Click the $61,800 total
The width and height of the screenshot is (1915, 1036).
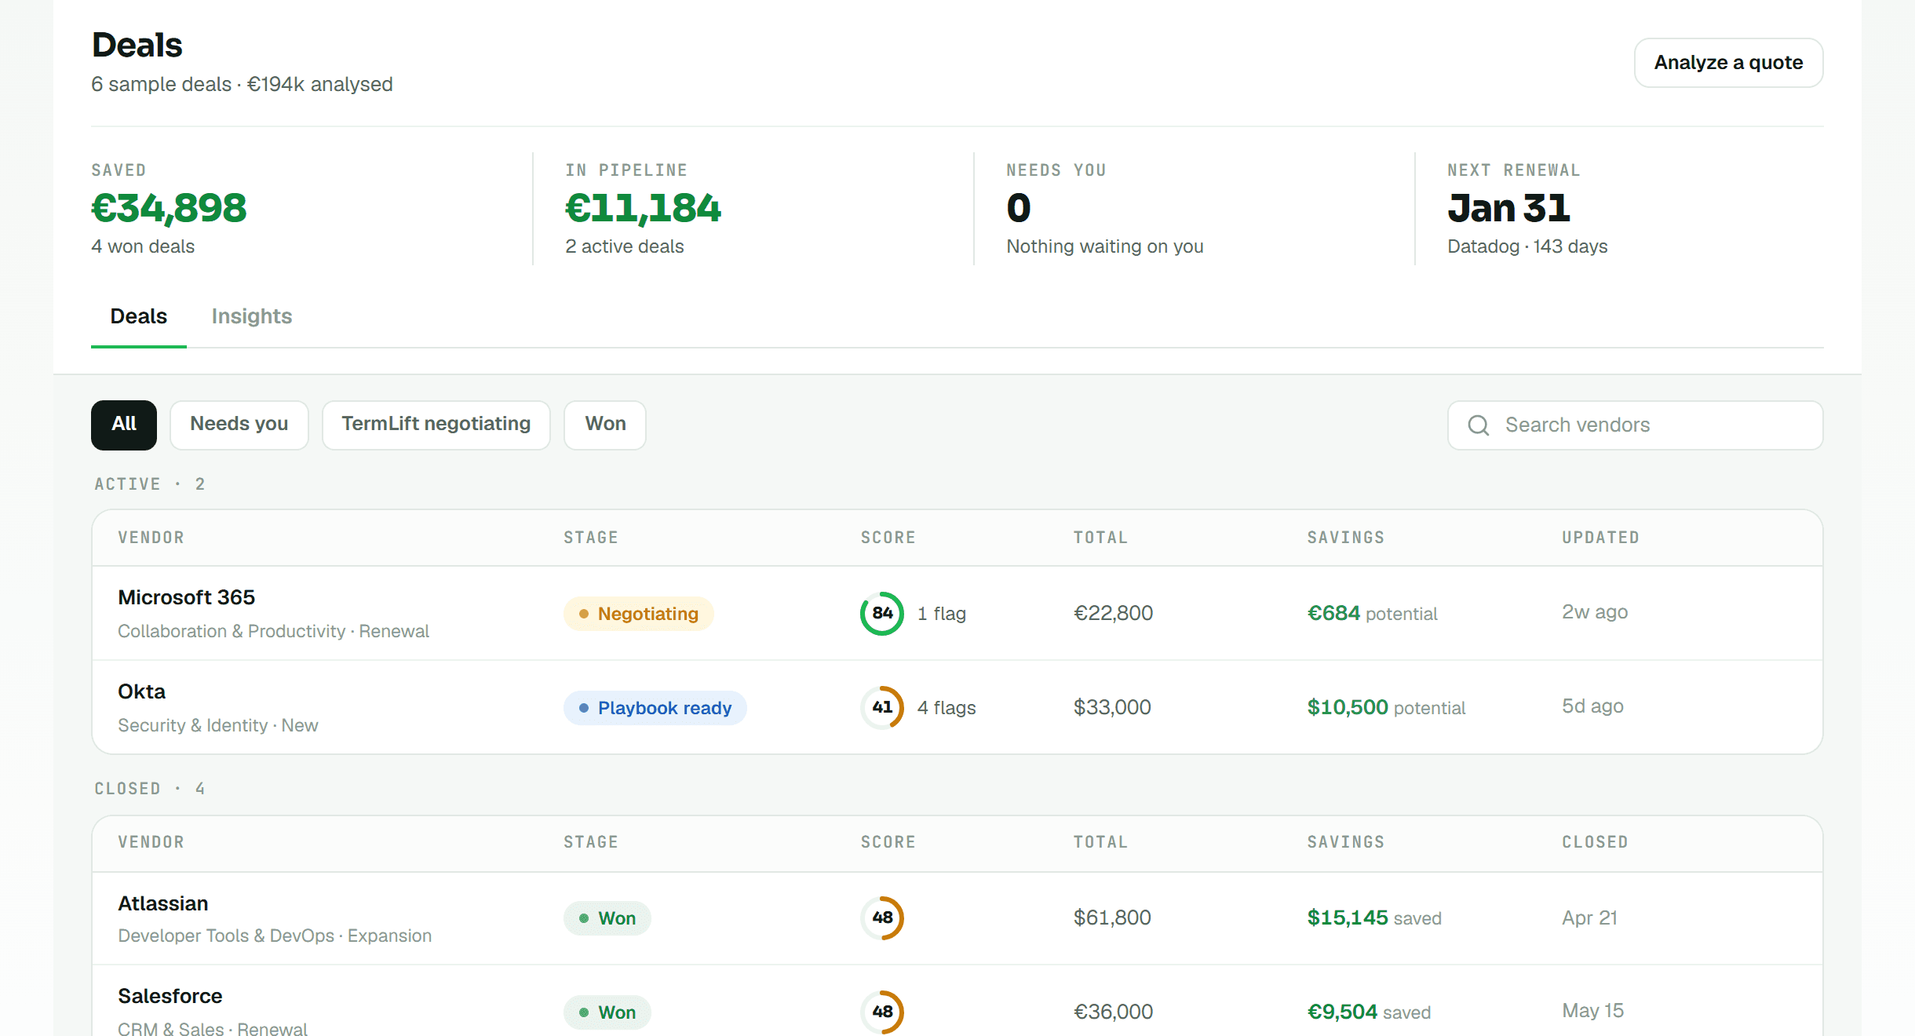tap(1112, 917)
